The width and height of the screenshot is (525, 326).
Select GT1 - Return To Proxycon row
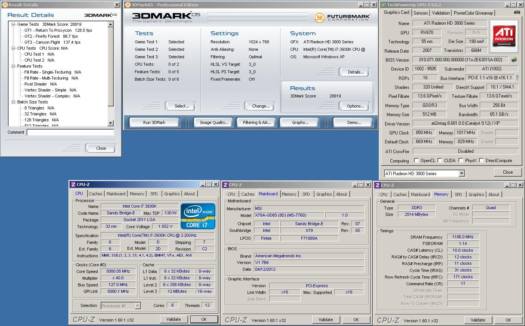[58, 30]
